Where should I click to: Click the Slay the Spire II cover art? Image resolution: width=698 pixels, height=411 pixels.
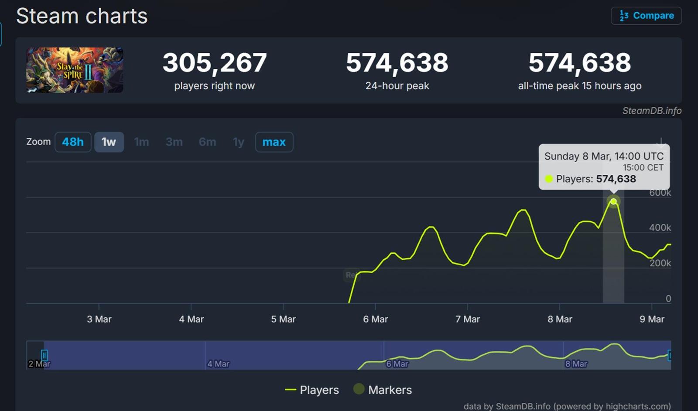point(74,70)
